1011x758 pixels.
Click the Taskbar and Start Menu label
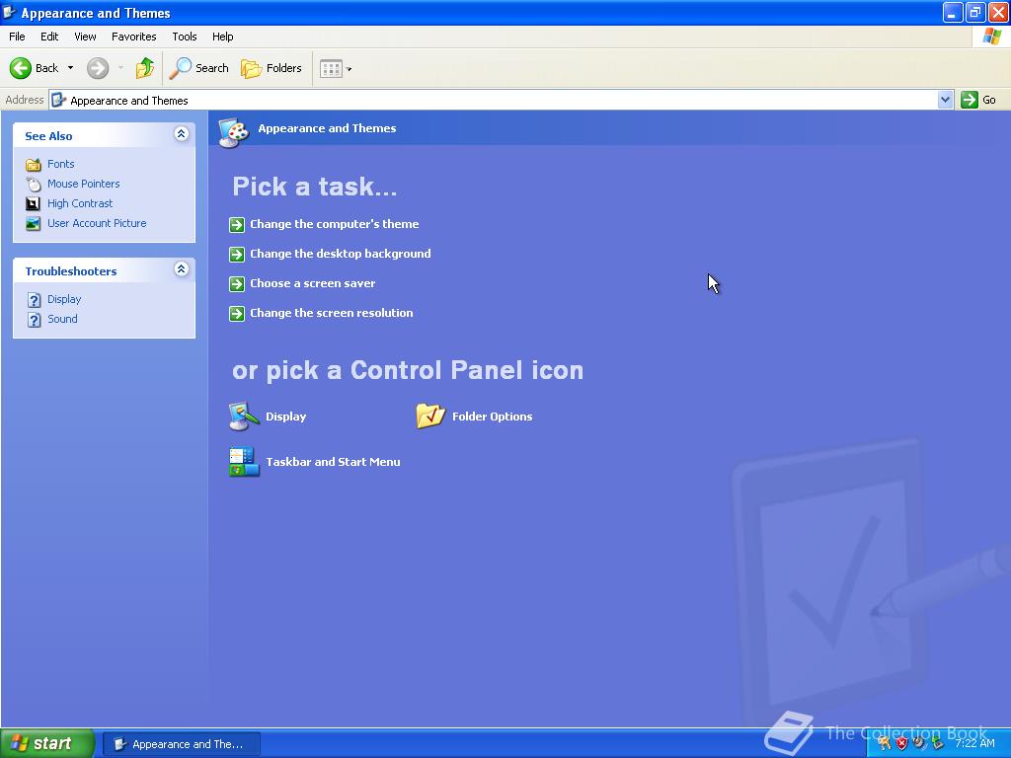(x=333, y=462)
